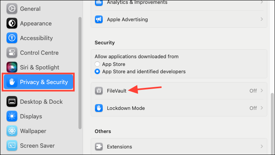Open the Apple Advertising row chevron

coord(262,19)
